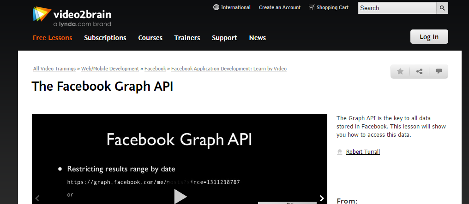Play the Facebook Graph API video
The height and width of the screenshot is (204, 469).
click(x=180, y=197)
